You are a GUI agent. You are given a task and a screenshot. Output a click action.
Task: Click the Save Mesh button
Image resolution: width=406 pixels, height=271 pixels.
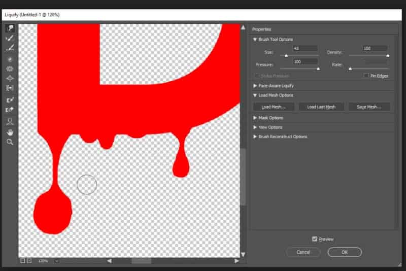[x=369, y=107]
